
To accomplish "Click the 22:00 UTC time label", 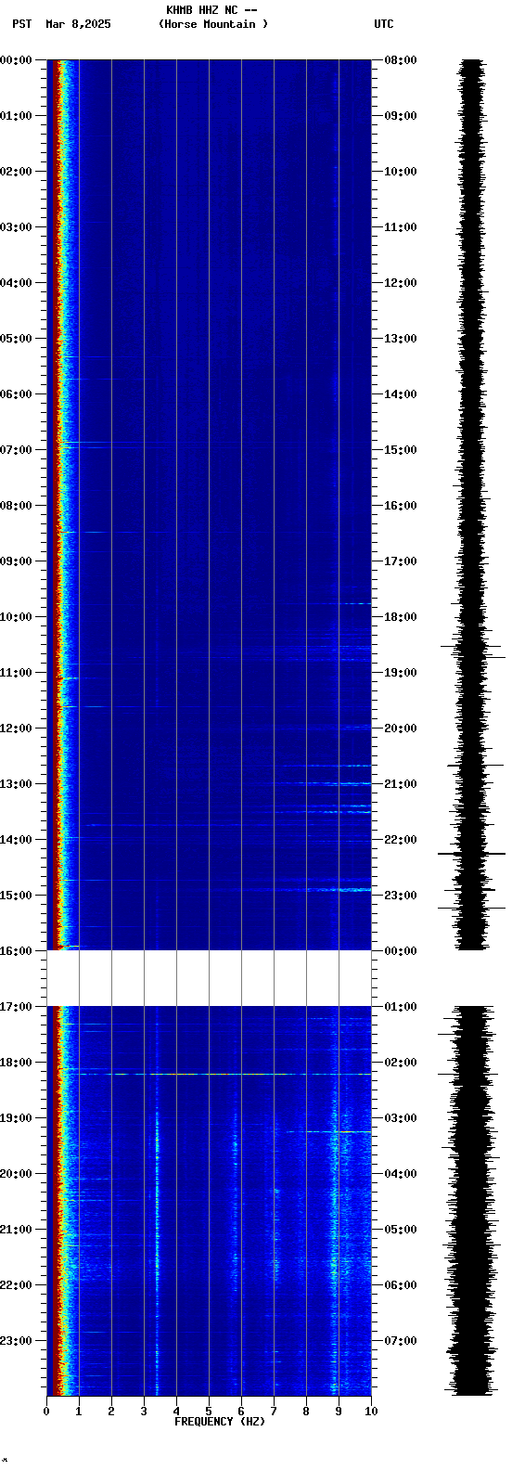I will pos(401,840).
